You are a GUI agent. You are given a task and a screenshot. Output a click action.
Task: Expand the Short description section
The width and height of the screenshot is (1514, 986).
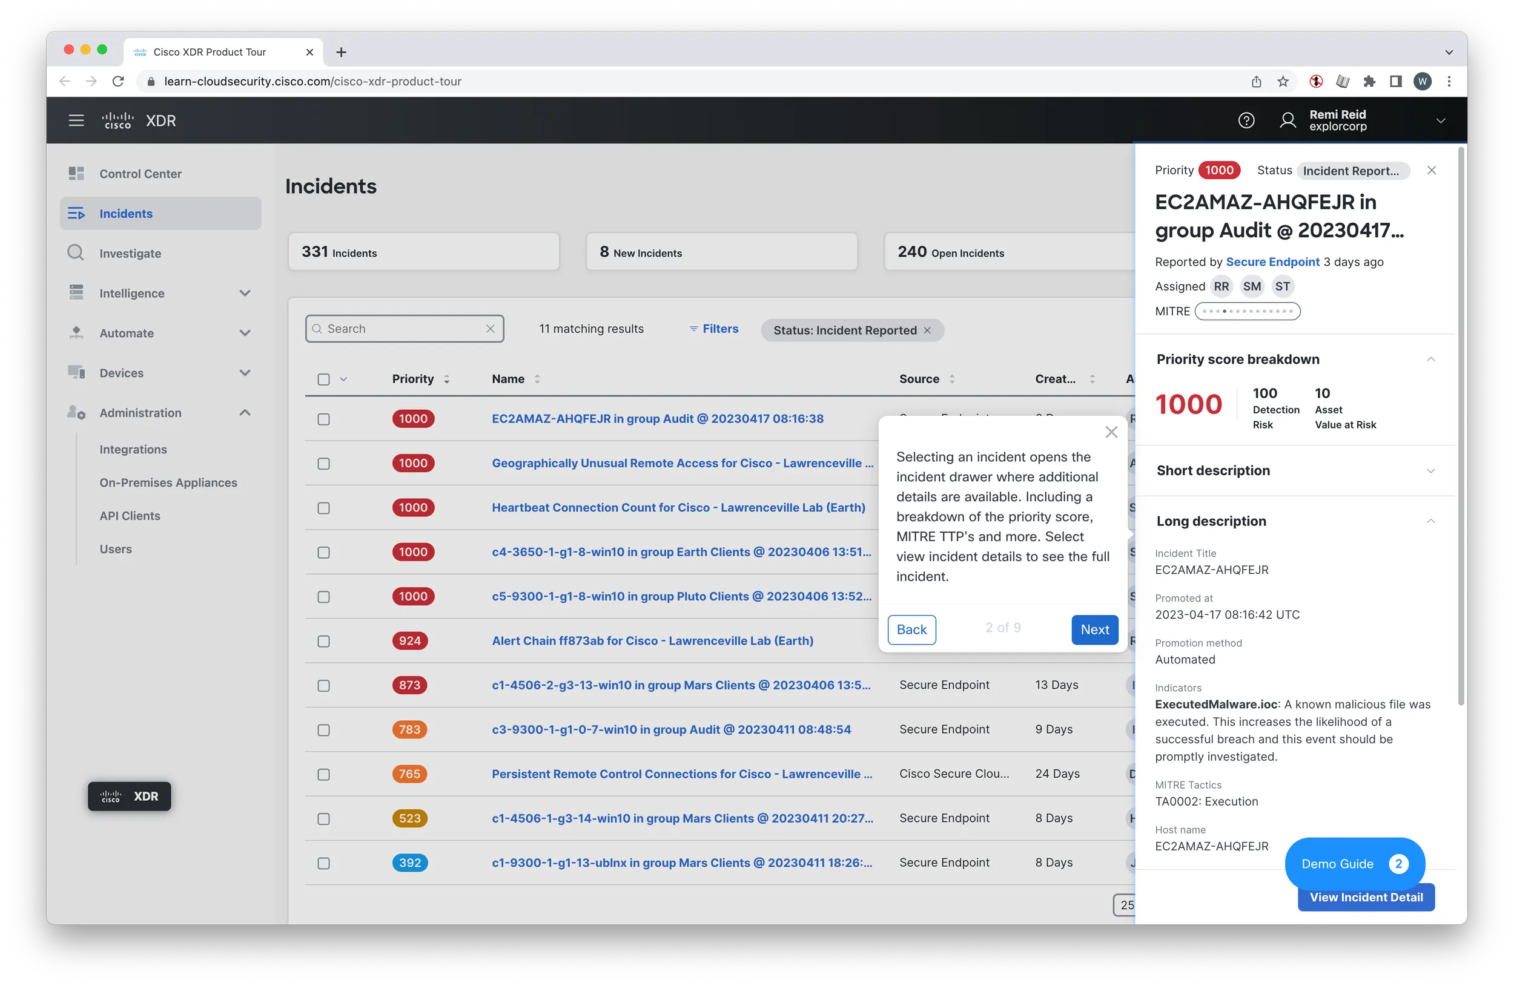1430,470
